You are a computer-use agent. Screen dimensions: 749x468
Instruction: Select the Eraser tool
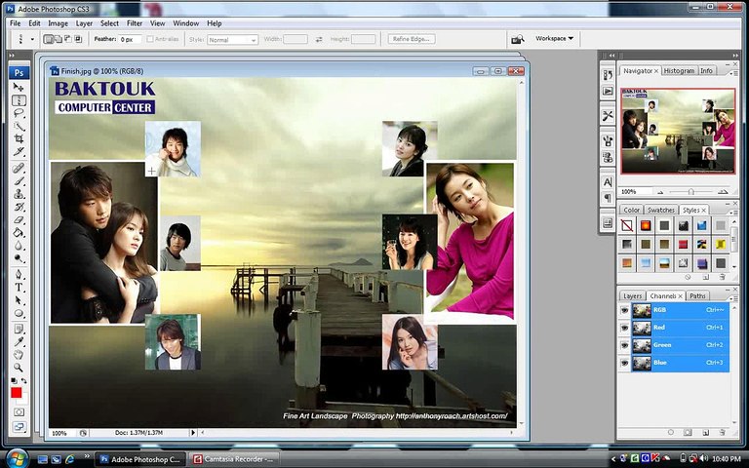point(19,219)
